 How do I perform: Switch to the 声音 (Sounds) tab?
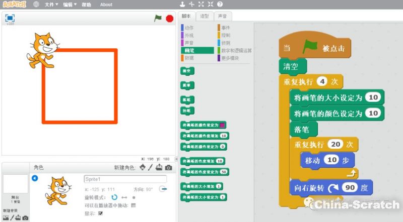[x=222, y=16]
